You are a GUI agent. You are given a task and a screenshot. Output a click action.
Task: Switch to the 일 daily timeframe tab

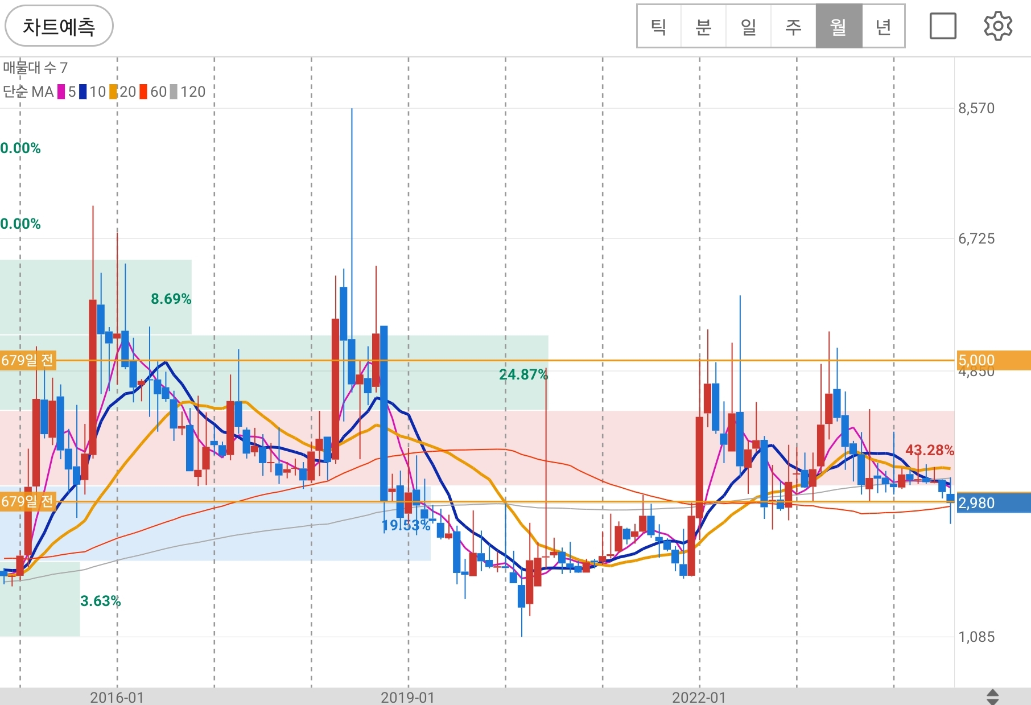[748, 27]
